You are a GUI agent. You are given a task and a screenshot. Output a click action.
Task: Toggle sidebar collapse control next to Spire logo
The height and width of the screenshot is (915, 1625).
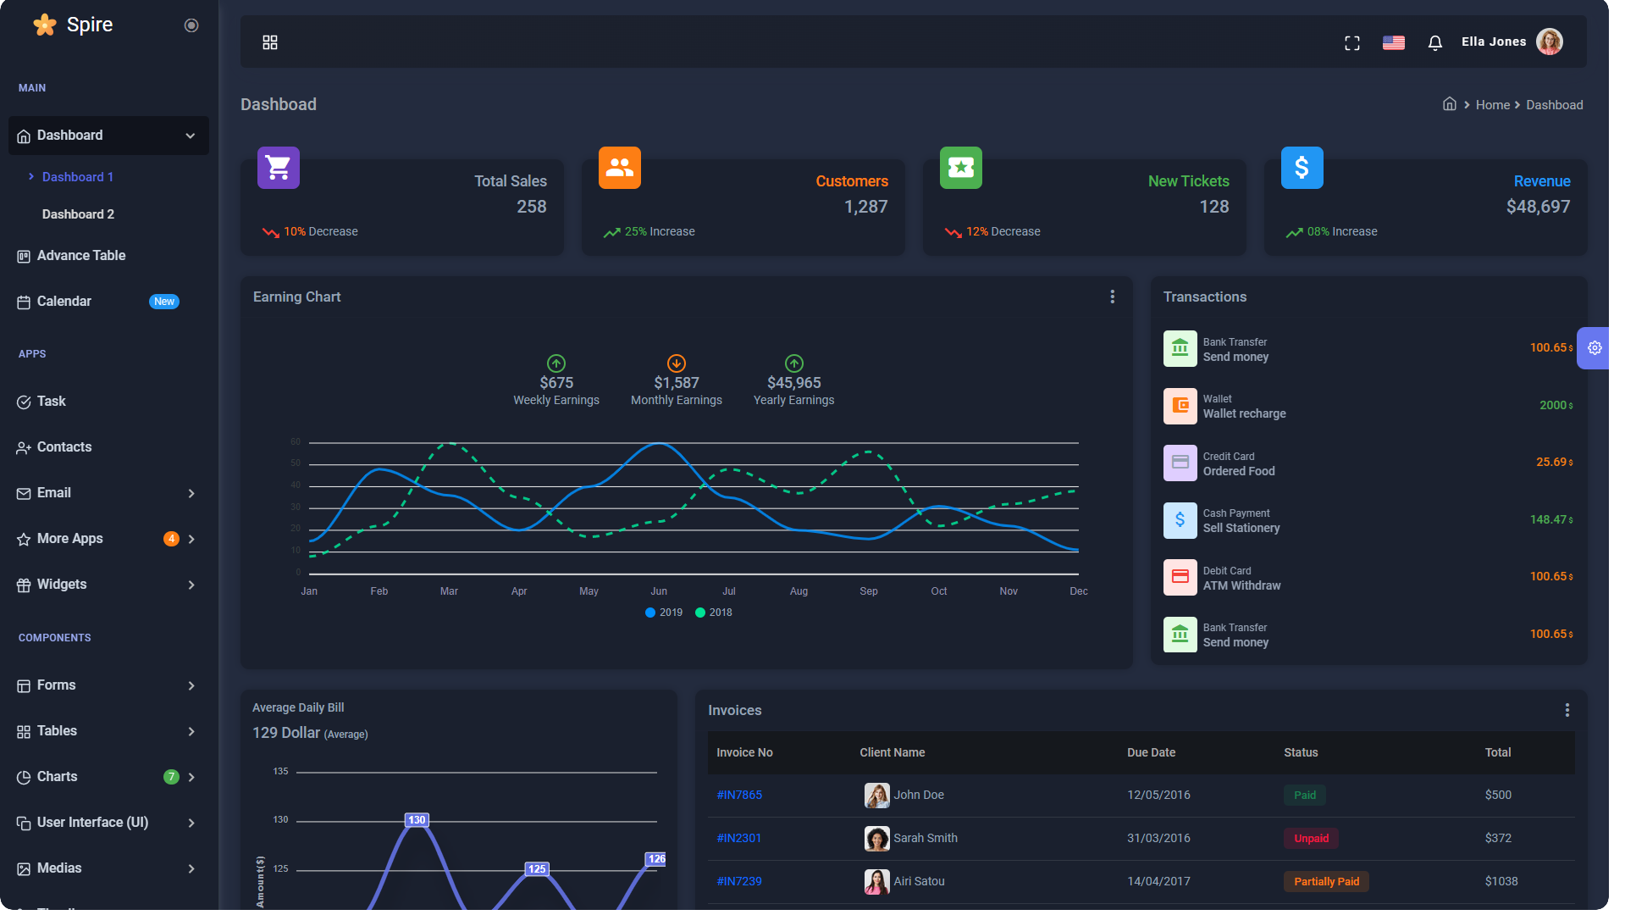[x=191, y=25]
